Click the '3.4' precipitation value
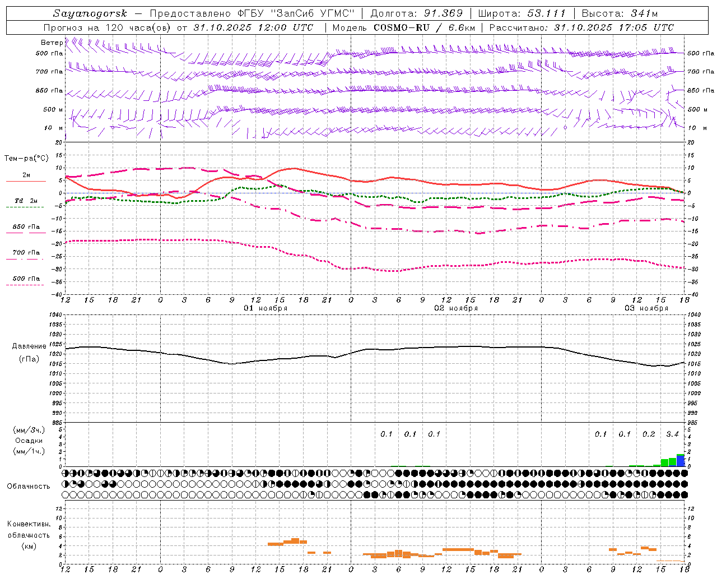 [672, 434]
